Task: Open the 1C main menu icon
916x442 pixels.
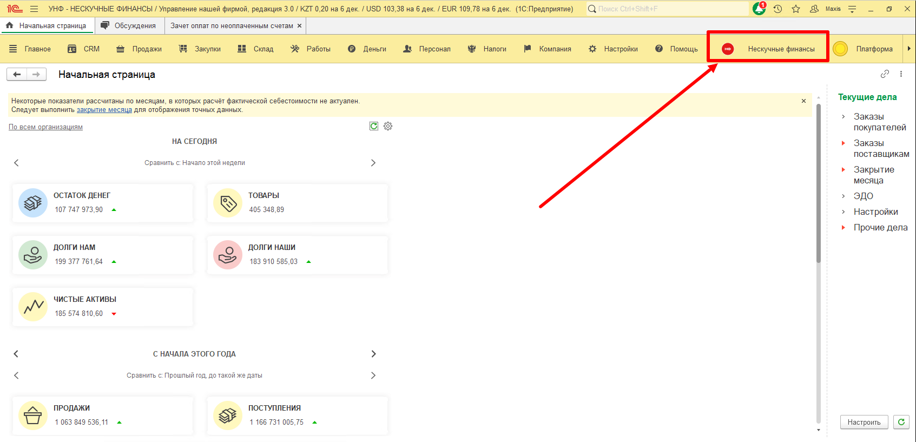Action: 15,9
